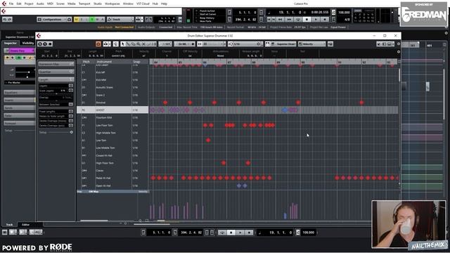
Task: Click Record in the top transport bar
Action: [x=325, y=19]
